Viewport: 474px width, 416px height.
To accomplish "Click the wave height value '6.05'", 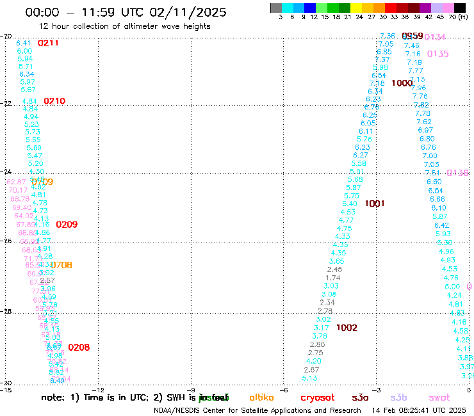I will (368, 124).
